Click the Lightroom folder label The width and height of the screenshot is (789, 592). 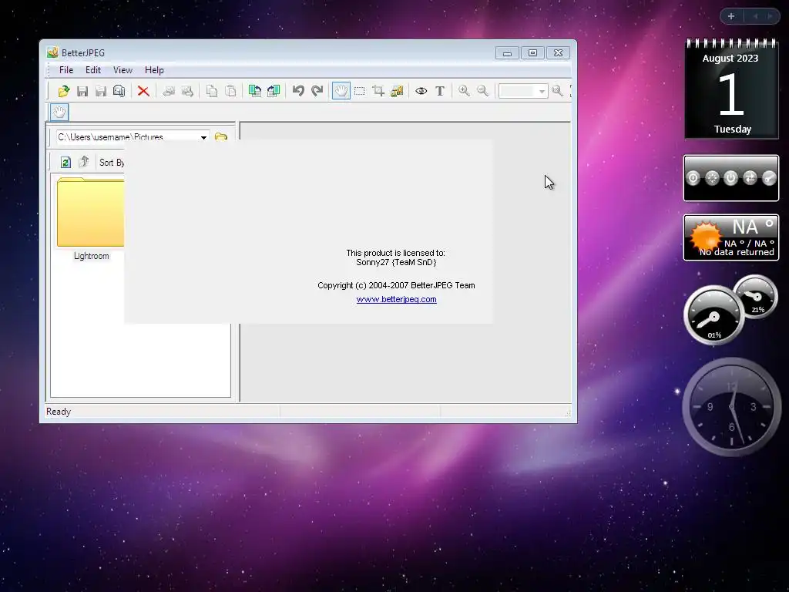91,256
